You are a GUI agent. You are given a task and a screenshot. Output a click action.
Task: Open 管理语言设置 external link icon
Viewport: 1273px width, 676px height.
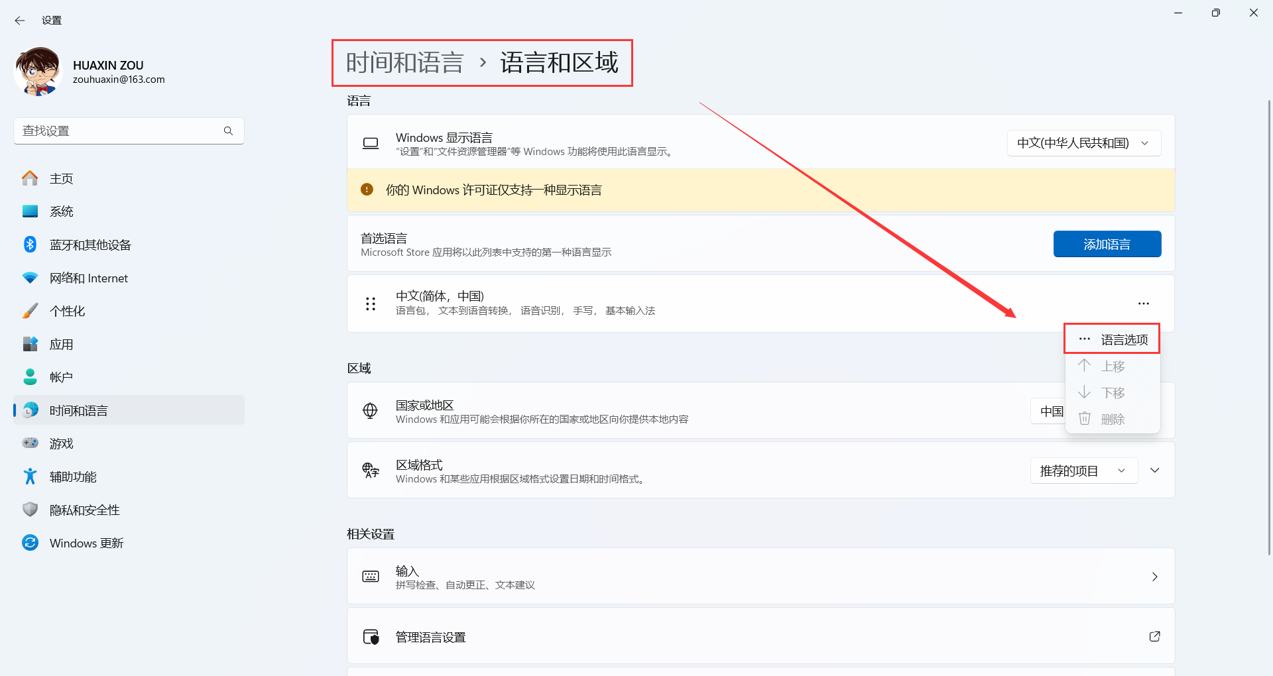point(1155,636)
